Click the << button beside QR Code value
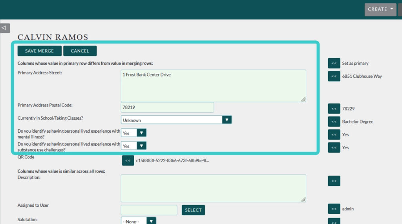Viewport: 402px width, 224px height. (x=128, y=160)
